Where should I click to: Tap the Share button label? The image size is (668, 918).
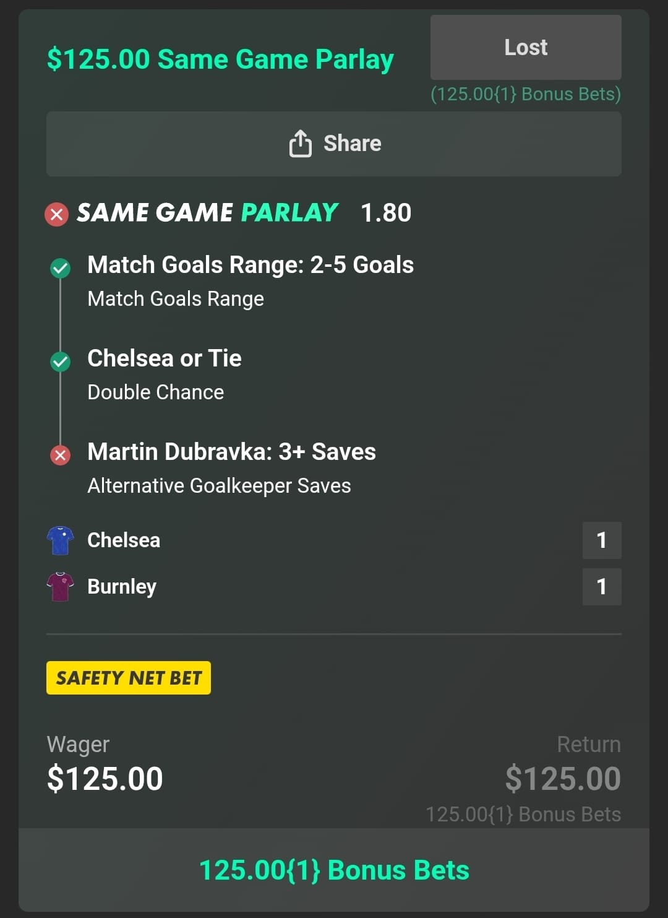click(352, 144)
